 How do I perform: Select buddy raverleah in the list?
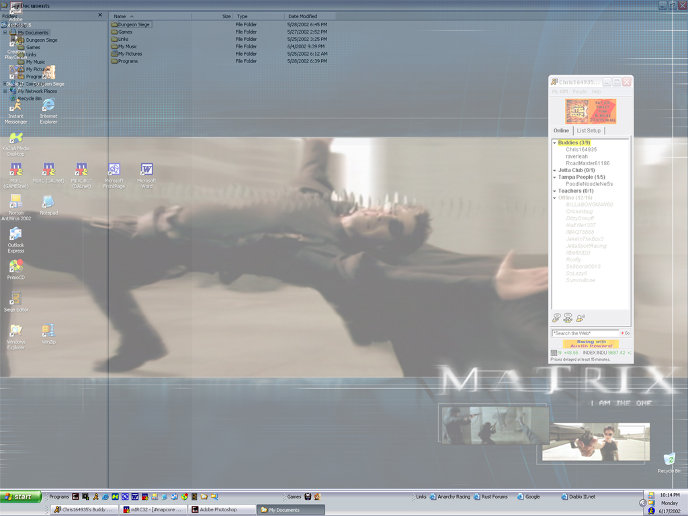coord(576,157)
